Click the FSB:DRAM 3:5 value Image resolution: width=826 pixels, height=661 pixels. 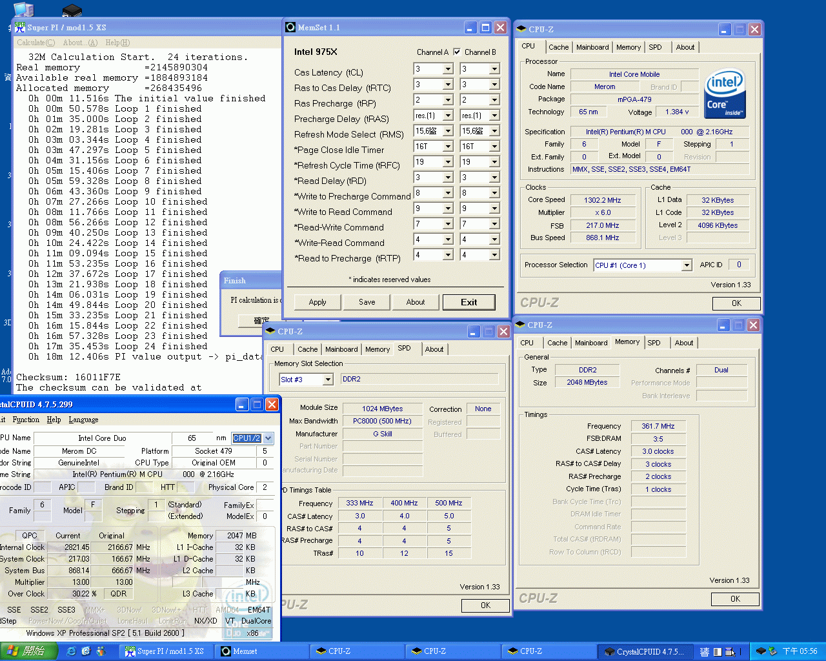(x=658, y=439)
